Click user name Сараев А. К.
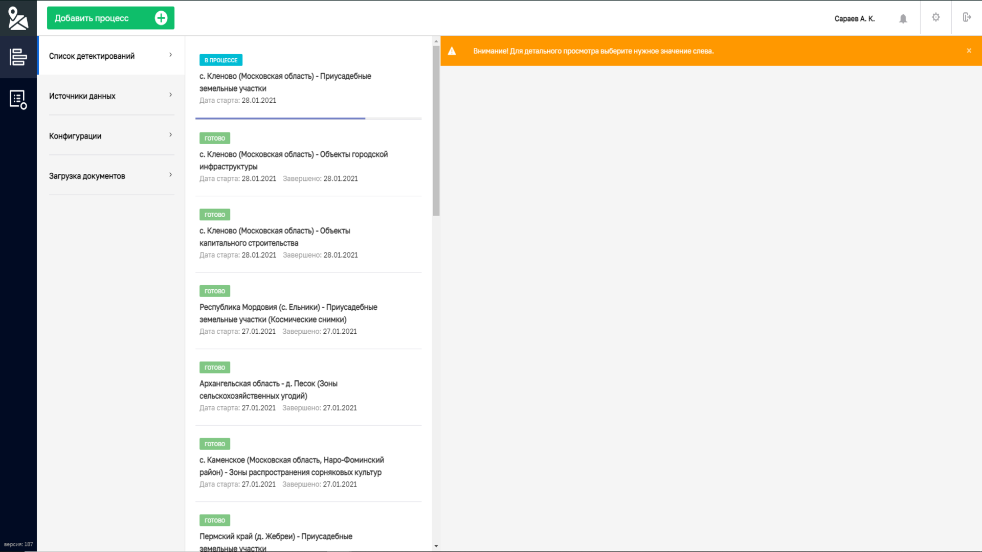The height and width of the screenshot is (552, 982). pos(855,18)
